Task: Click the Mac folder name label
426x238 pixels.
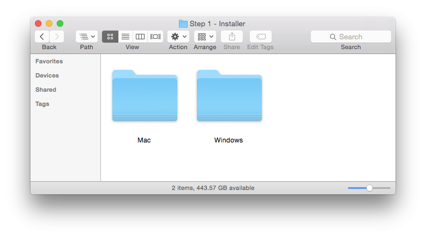Action: [144, 140]
